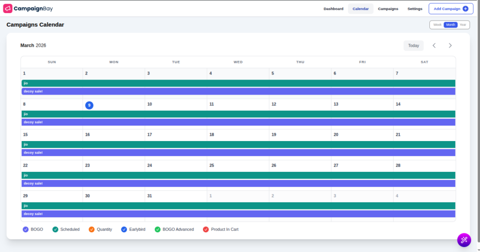The image size is (480, 252).
Task: Go to previous month with left chevron
Action: [x=434, y=45]
